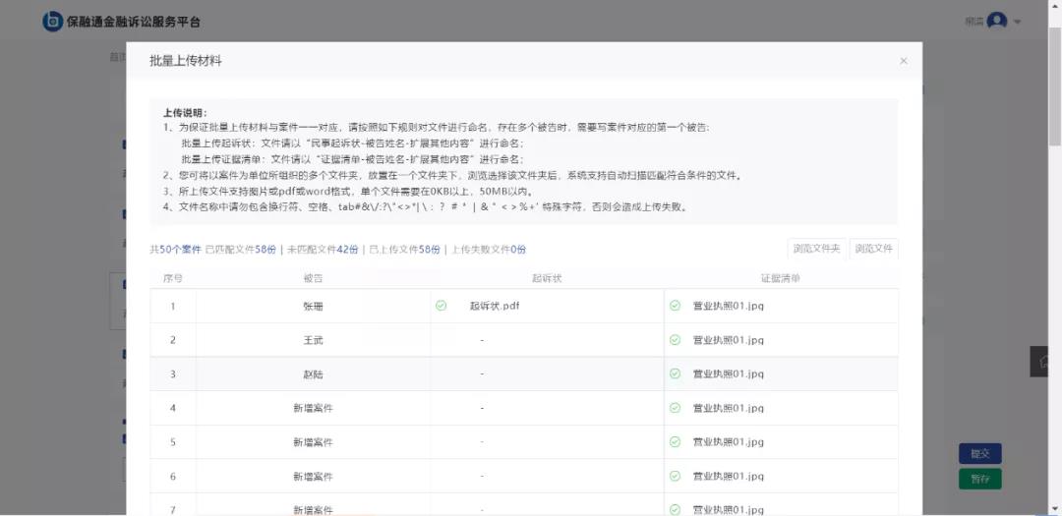1062x516 pixels.
Task: Click sequence number 3 cell
Action: (x=173, y=373)
